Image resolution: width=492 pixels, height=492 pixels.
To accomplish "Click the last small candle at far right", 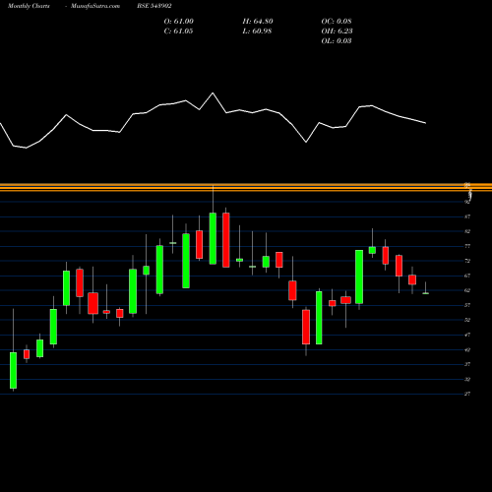I will coord(425,293).
